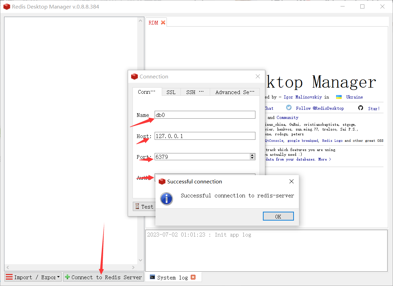The image size is (393, 286).
Task: Click the Ukraine flag icon
Action: [x=339, y=97]
